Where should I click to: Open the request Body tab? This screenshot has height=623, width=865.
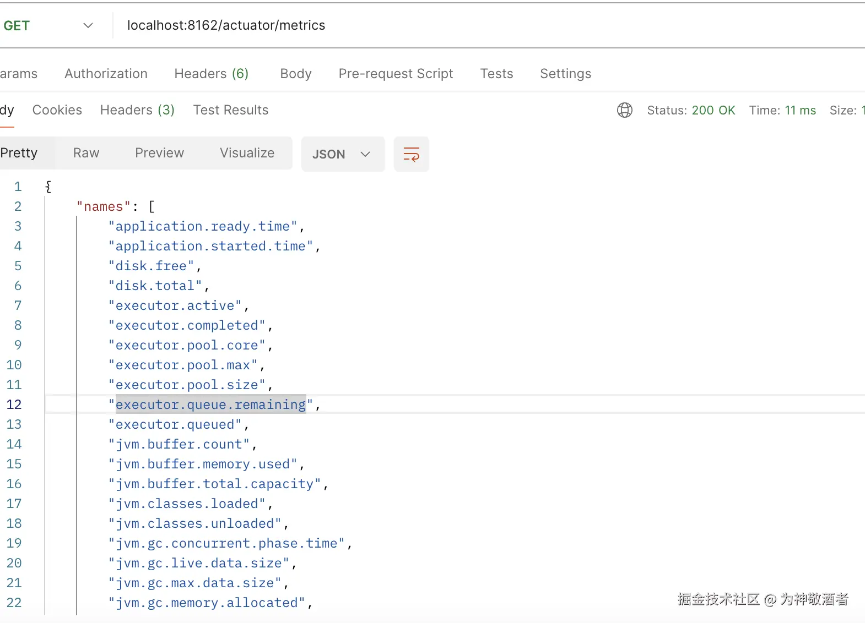pyautogui.click(x=296, y=74)
